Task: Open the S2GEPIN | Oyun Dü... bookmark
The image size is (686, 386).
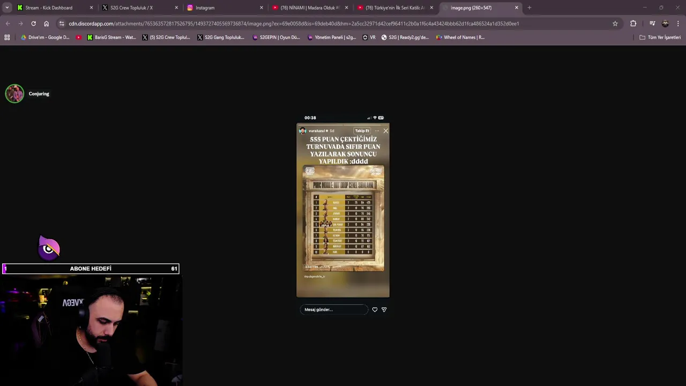Action: (x=277, y=38)
